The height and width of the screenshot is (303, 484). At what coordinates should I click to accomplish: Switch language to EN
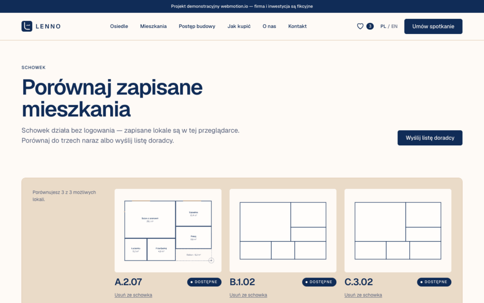click(394, 27)
